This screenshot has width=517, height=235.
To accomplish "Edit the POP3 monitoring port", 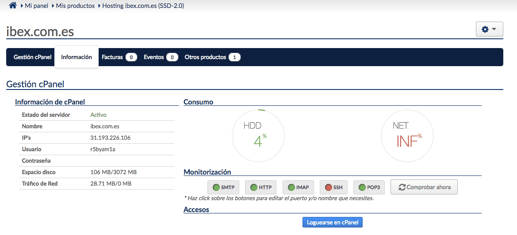I will [369, 188].
